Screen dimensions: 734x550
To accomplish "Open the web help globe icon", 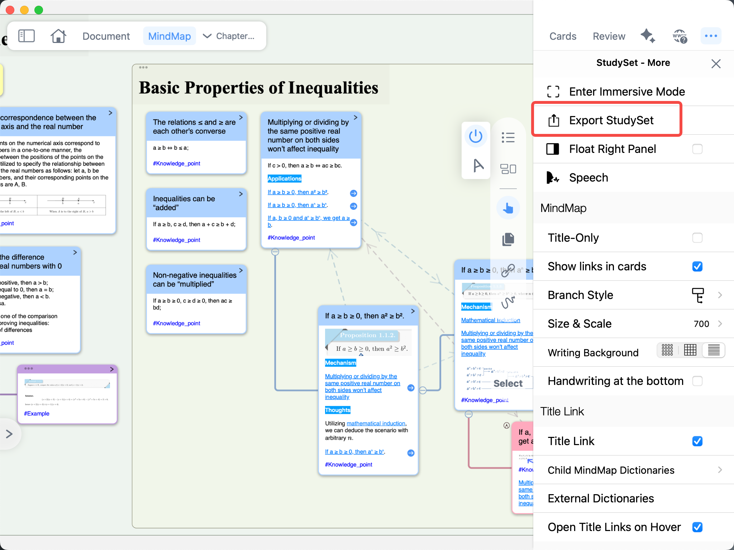I will (680, 36).
